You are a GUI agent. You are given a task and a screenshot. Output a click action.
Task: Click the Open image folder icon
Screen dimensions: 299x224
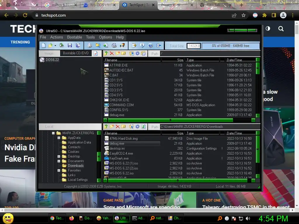pos(50,45)
